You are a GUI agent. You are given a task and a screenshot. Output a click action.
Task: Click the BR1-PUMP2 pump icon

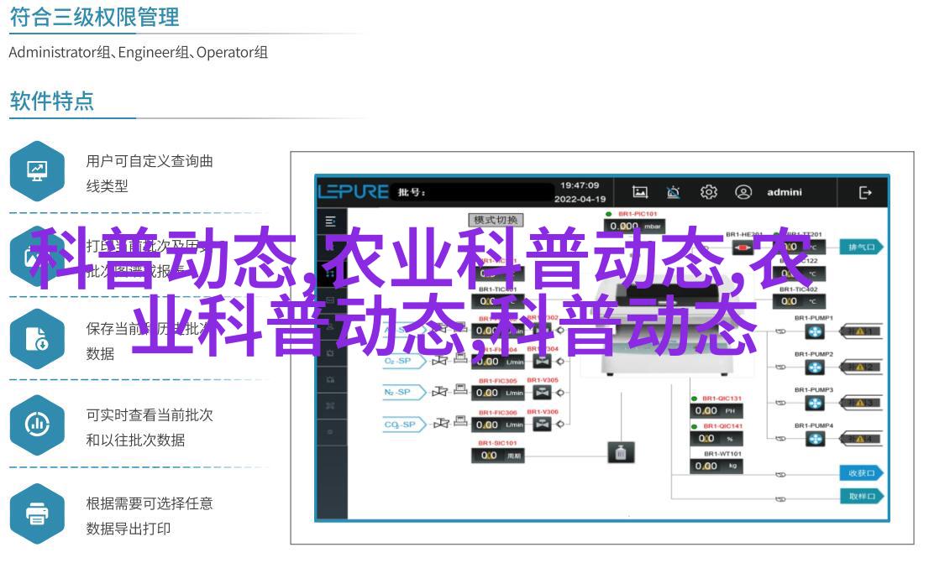[816, 367]
